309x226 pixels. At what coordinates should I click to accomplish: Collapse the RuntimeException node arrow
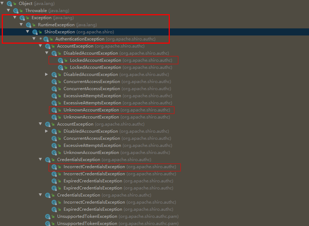click(21, 24)
